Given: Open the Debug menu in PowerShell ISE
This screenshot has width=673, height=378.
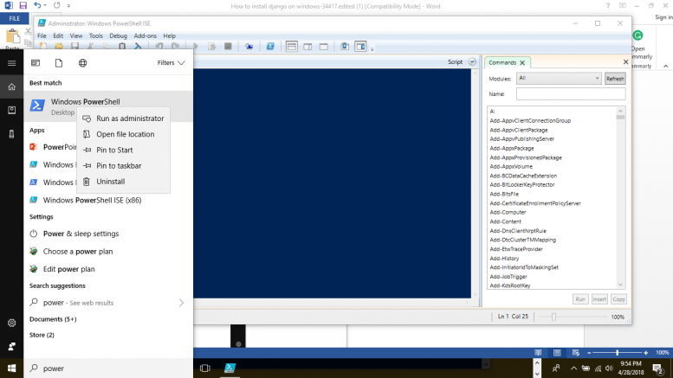Looking at the screenshot, I should coord(118,36).
